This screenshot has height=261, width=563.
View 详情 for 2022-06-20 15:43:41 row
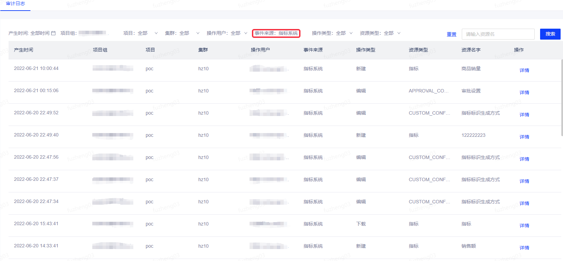pyautogui.click(x=524, y=226)
